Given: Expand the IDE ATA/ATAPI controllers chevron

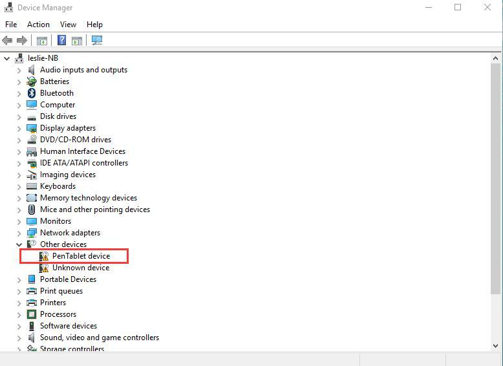Looking at the screenshot, I should [x=19, y=164].
